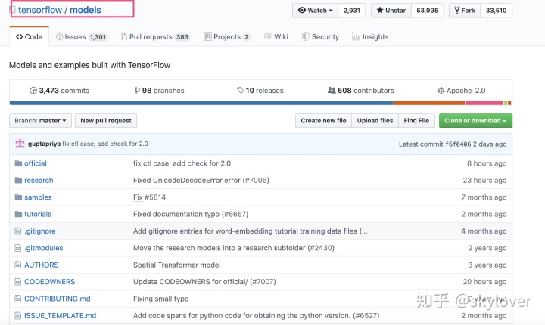Open the tensorflow owner link
The width and height of the screenshot is (545, 325).
[x=40, y=10]
